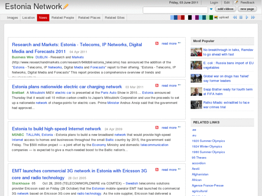
Task: Select the teal color swatch
Action: [x=204, y=18]
